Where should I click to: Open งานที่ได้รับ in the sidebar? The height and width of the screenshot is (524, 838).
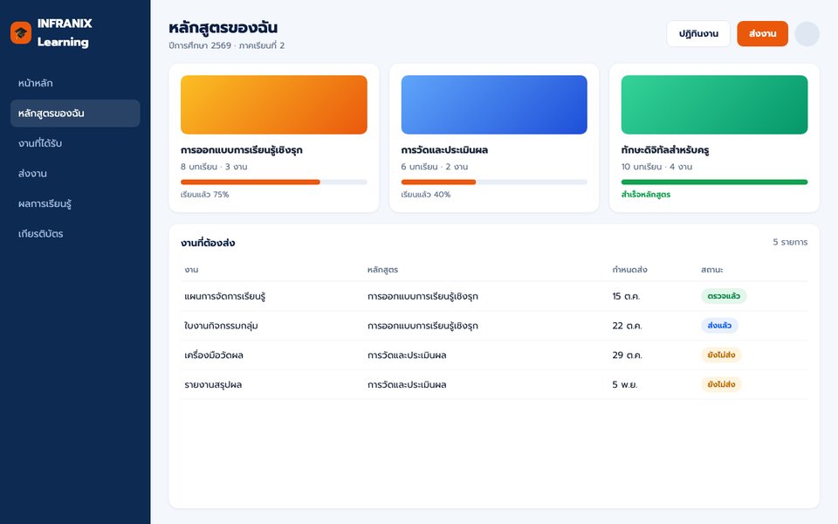point(75,143)
